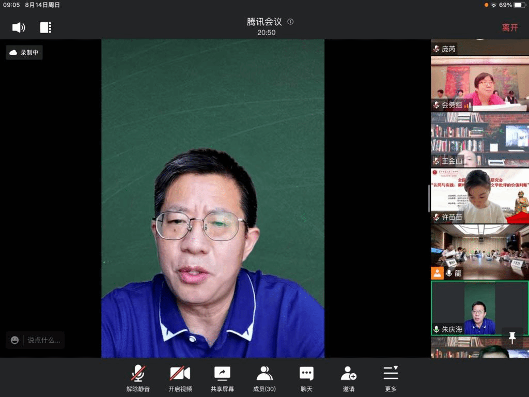This screenshot has height=397, width=529.
Task: Leave the meeting with 离开
Action: point(509,27)
